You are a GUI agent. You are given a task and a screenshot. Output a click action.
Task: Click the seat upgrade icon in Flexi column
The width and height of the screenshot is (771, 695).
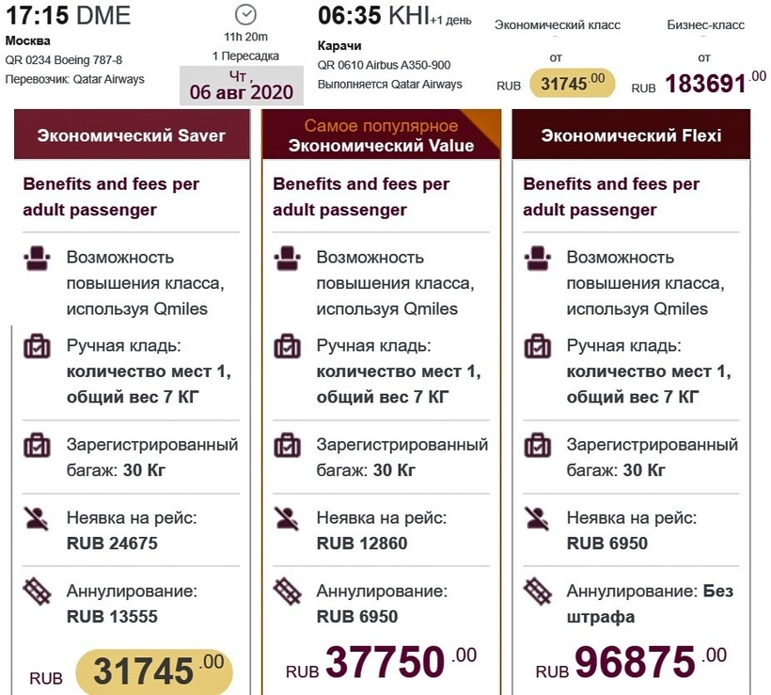pos(537,258)
